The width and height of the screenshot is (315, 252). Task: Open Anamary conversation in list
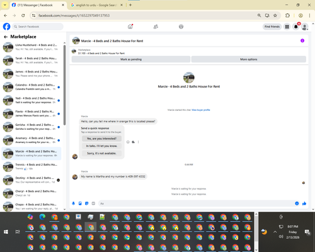[x=31, y=140]
